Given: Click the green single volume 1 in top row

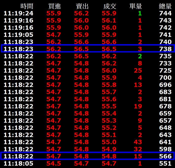Looking at the screenshot, I should click(140, 13).
